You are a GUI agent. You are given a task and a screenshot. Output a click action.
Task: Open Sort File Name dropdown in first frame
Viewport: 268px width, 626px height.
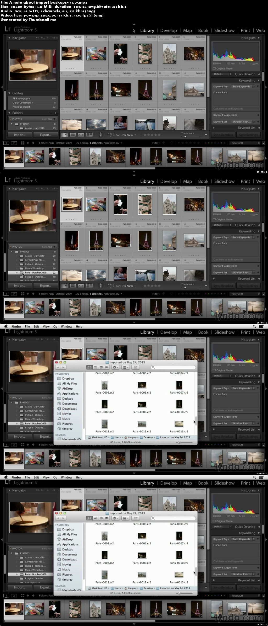129,135
